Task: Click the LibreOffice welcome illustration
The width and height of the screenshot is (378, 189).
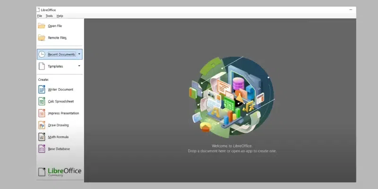Action: pyautogui.click(x=232, y=97)
